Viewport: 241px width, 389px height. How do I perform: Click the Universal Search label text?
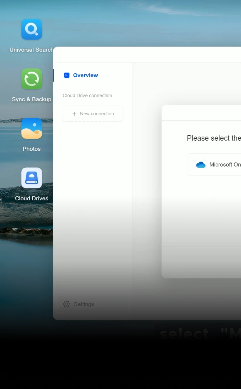click(x=31, y=50)
